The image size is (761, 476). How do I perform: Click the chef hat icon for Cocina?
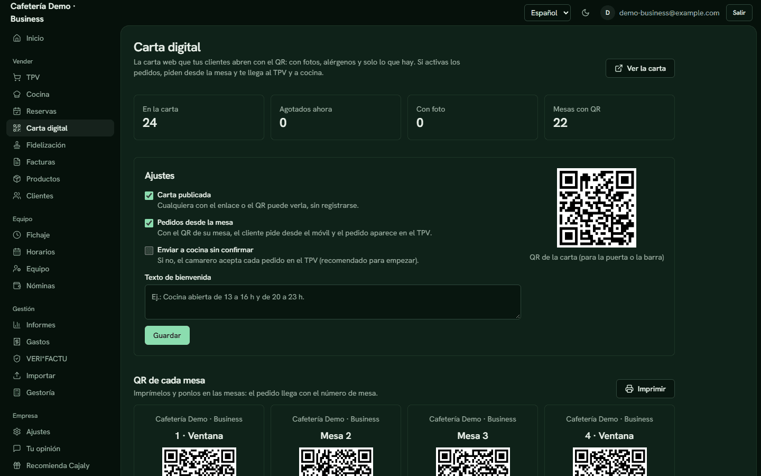pos(17,94)
